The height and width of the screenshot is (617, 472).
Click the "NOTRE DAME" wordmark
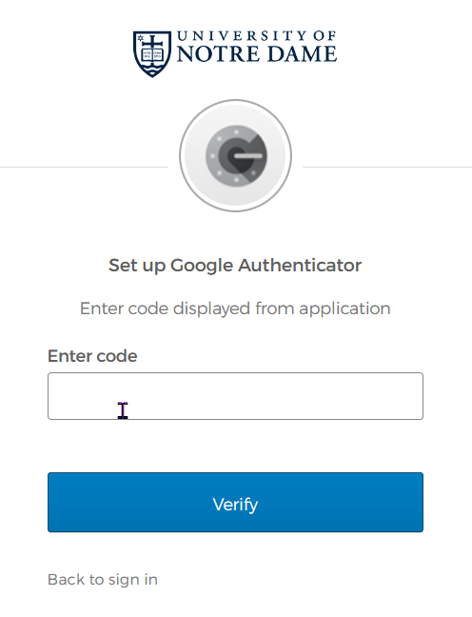coord(257,54)
